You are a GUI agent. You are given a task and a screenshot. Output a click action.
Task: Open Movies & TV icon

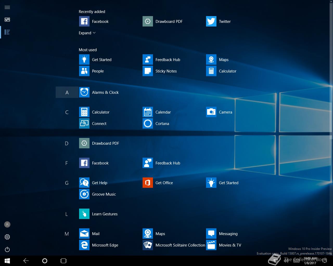211,245
